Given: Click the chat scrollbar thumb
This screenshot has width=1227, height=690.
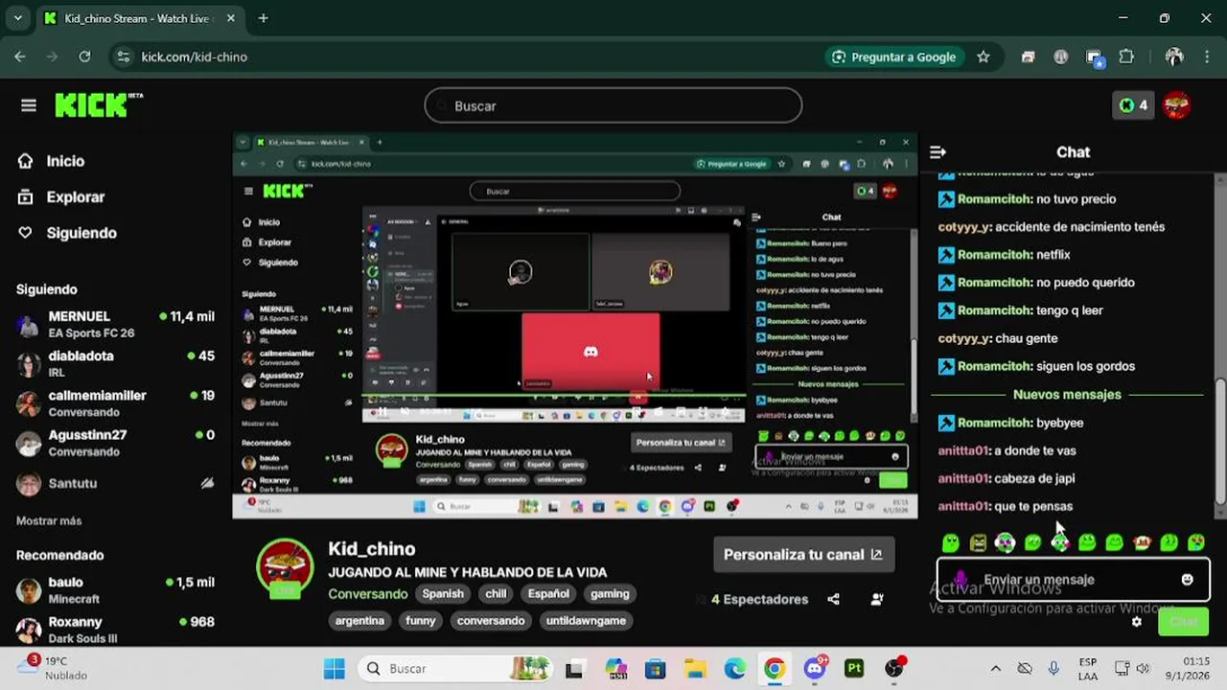Looking at the screenshot, I should (x=1220, y=441).
